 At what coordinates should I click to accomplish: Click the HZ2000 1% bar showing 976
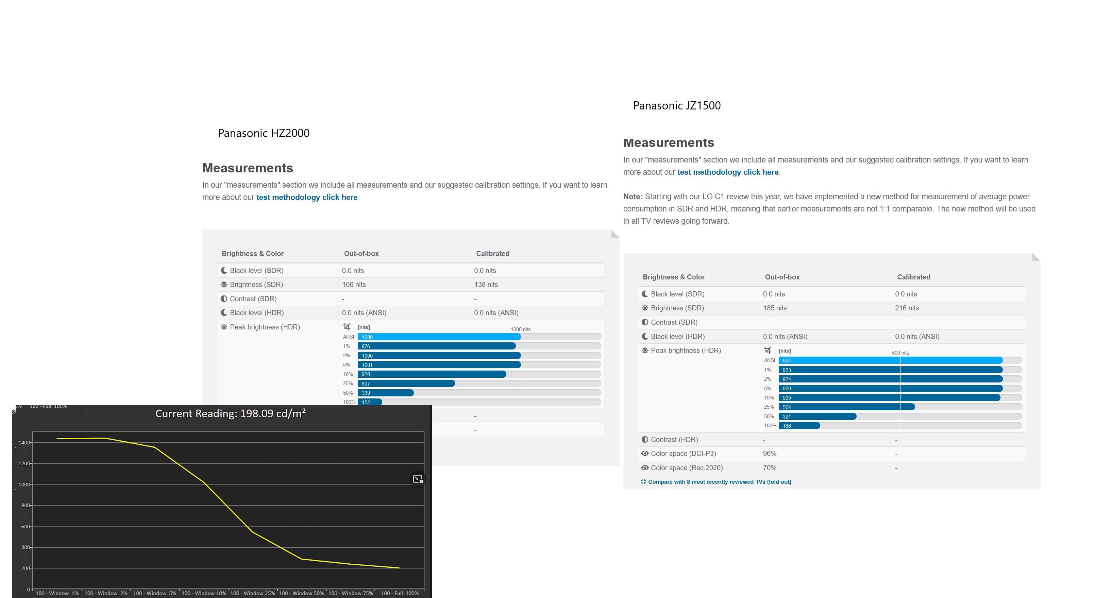pos(436,346)
